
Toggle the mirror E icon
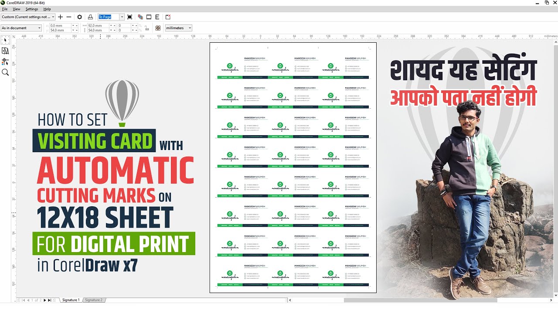(x=157, y=17)
